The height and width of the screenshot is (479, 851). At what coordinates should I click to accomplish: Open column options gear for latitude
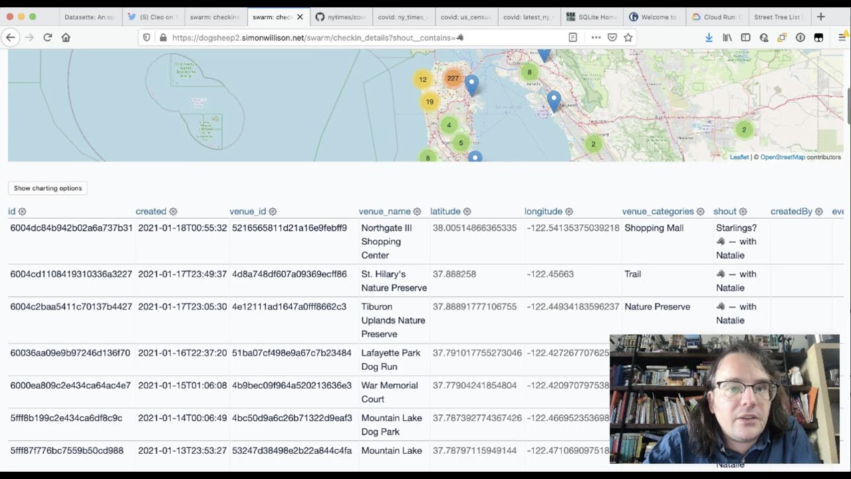click(467, 212)
